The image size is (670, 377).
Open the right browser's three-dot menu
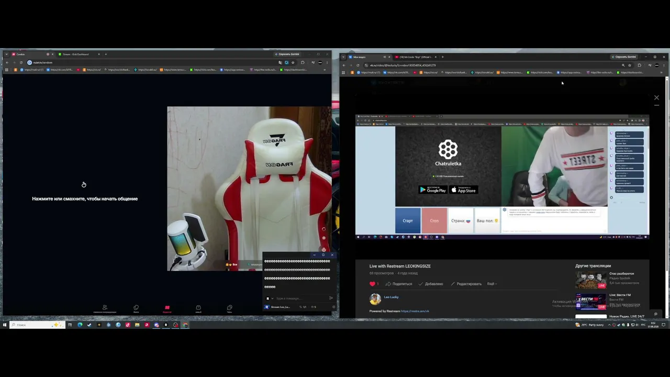(664, 65)
